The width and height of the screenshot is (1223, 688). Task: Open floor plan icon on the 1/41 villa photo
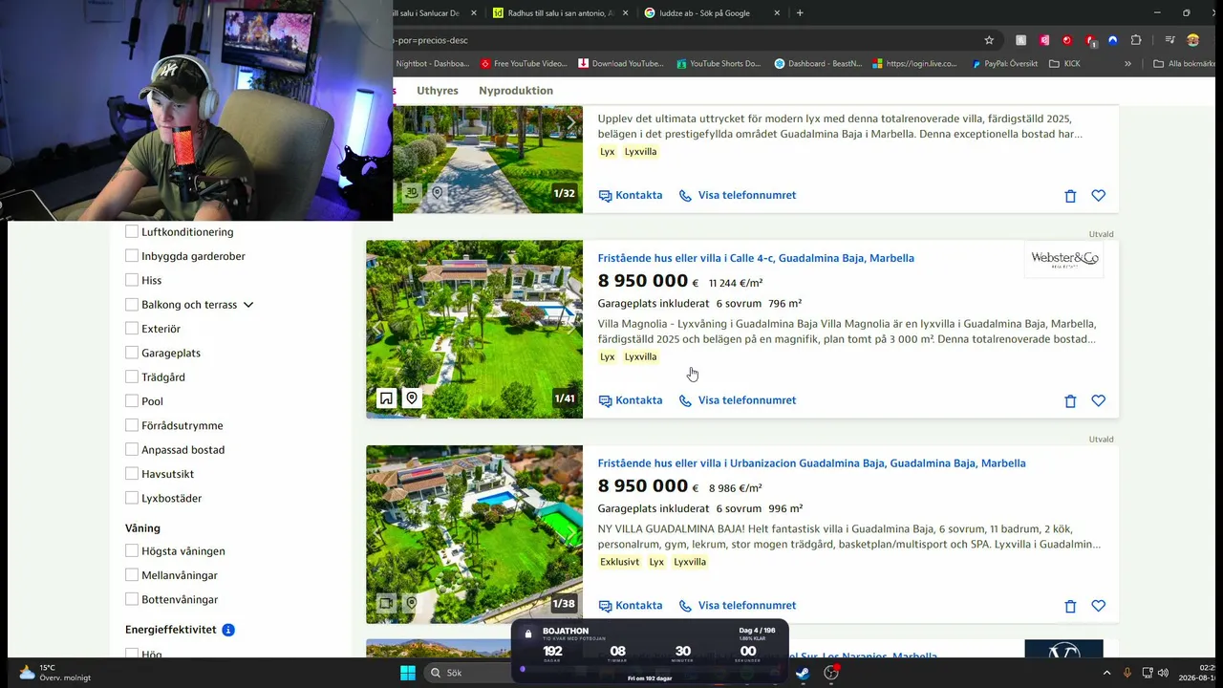tap(386, 398)
